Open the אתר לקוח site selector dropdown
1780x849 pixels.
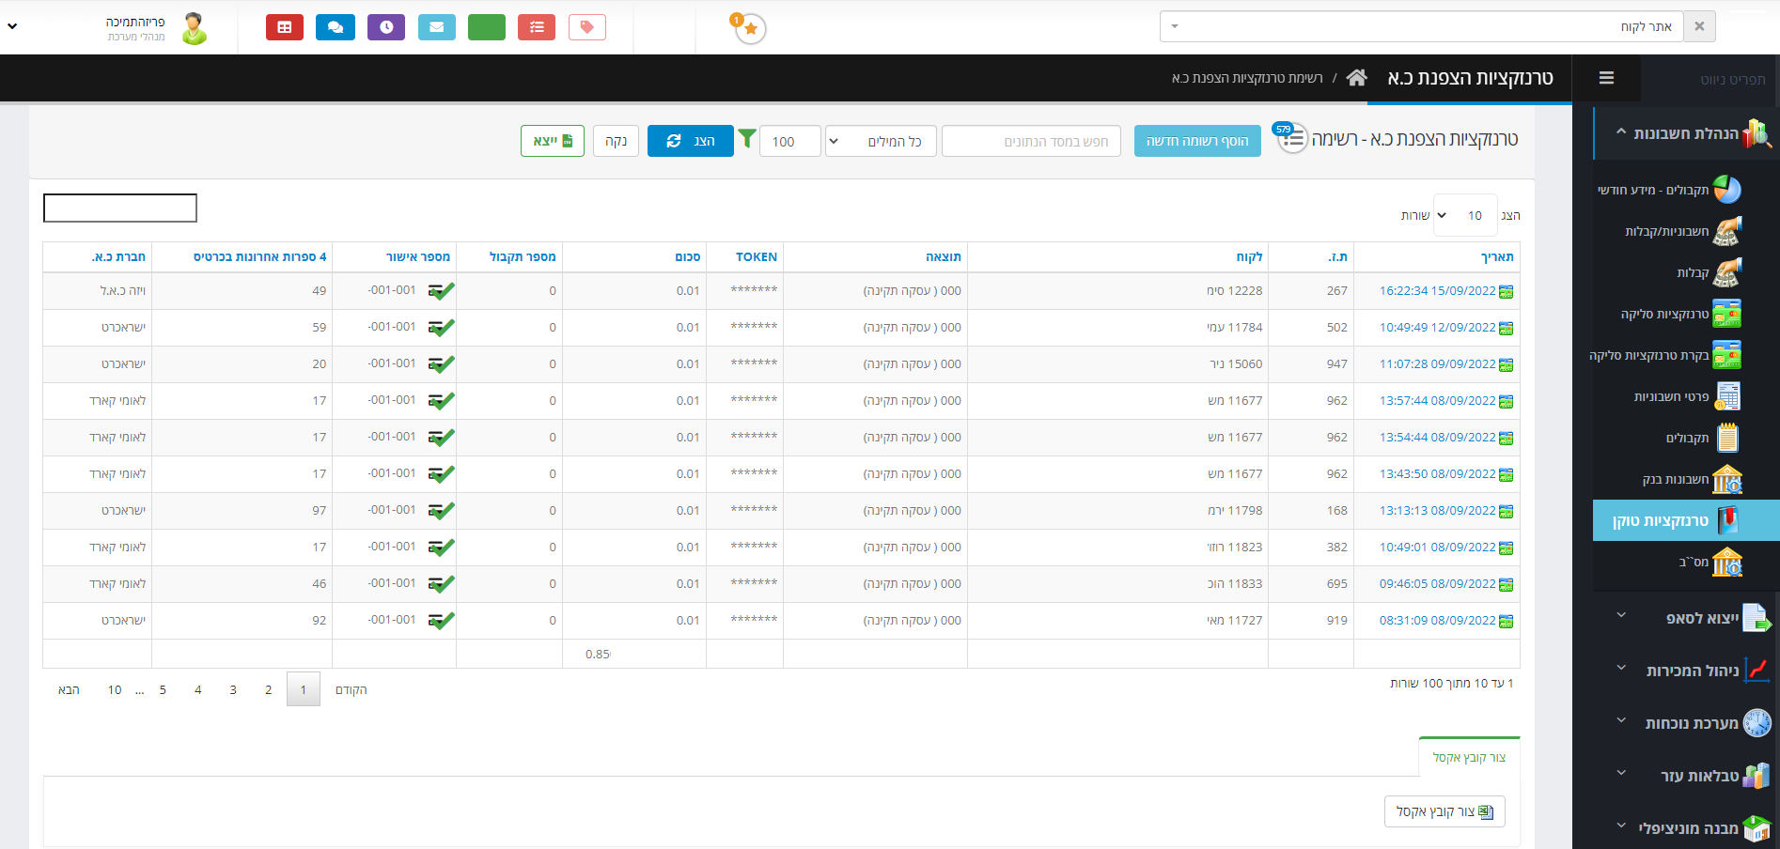1421,26
